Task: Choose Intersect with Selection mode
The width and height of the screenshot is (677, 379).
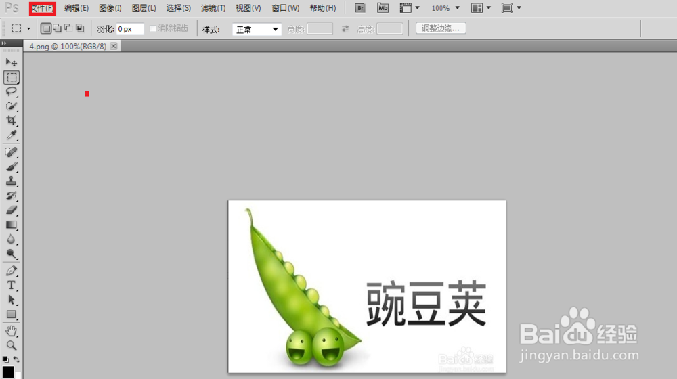Action: (x=80, y=28)
